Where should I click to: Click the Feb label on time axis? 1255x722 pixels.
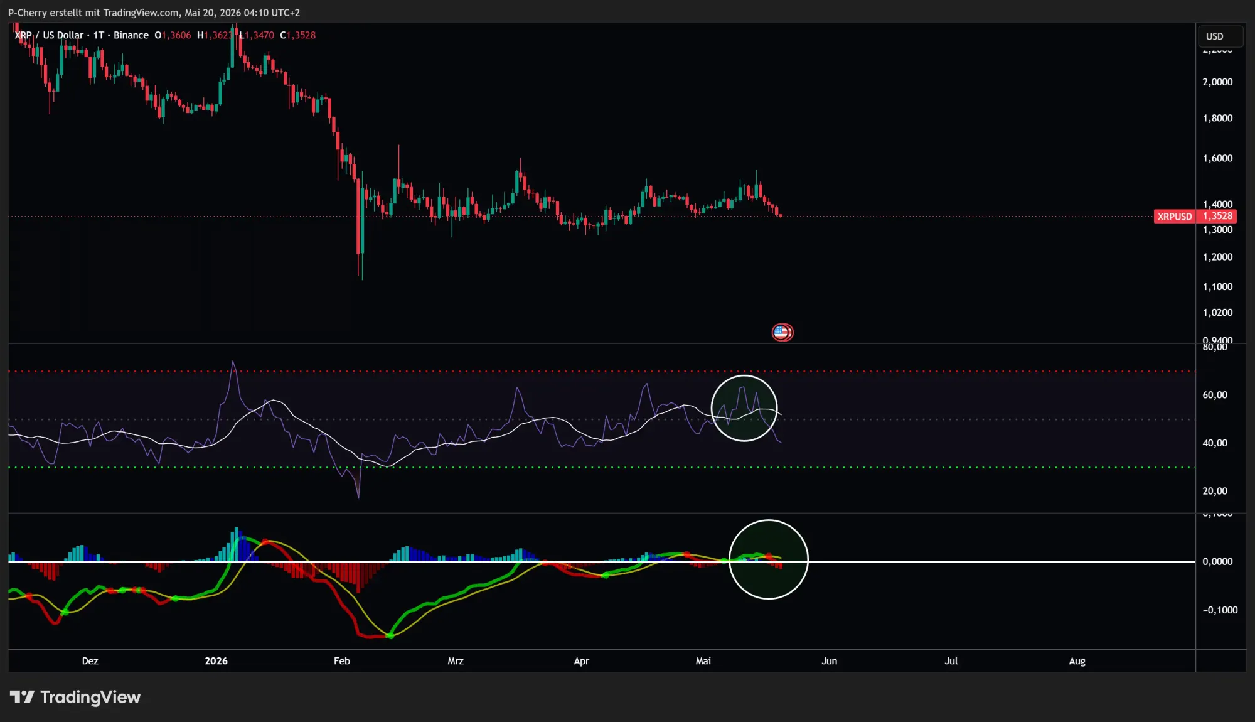pos(342,661)
